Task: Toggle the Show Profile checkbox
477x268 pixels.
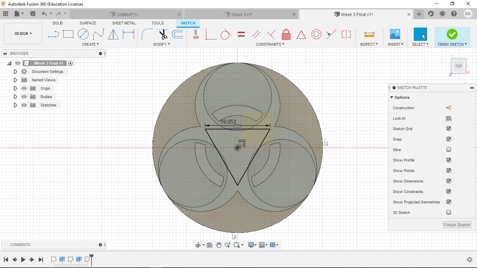Action: click(x=449, y=160)
